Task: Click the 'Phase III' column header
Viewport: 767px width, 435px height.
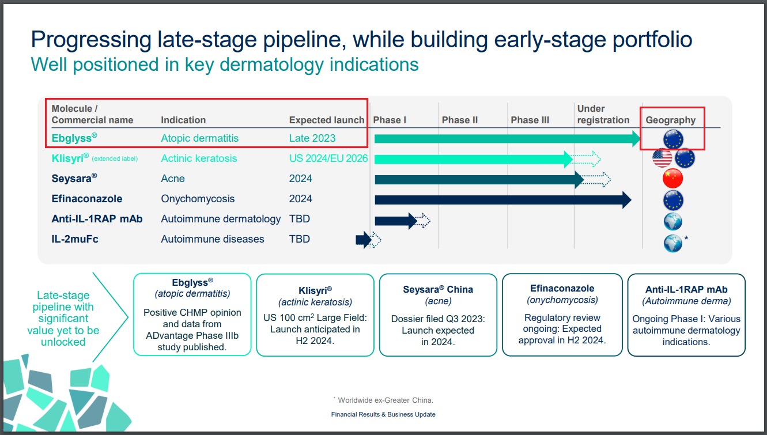Action: [530, 120]
